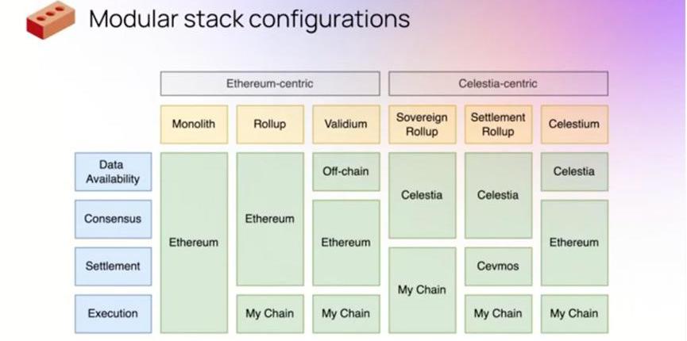Click the red brick logo icon
The width and height of the screenshot is (687, 341).
pos(50,19)
